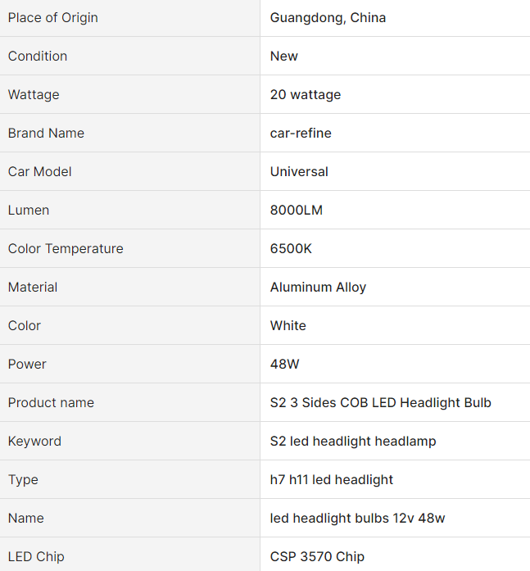This screenshot has width=530, height=571.
Task: Click the "Guangdong, China" origin value
Action: (328, 17)
